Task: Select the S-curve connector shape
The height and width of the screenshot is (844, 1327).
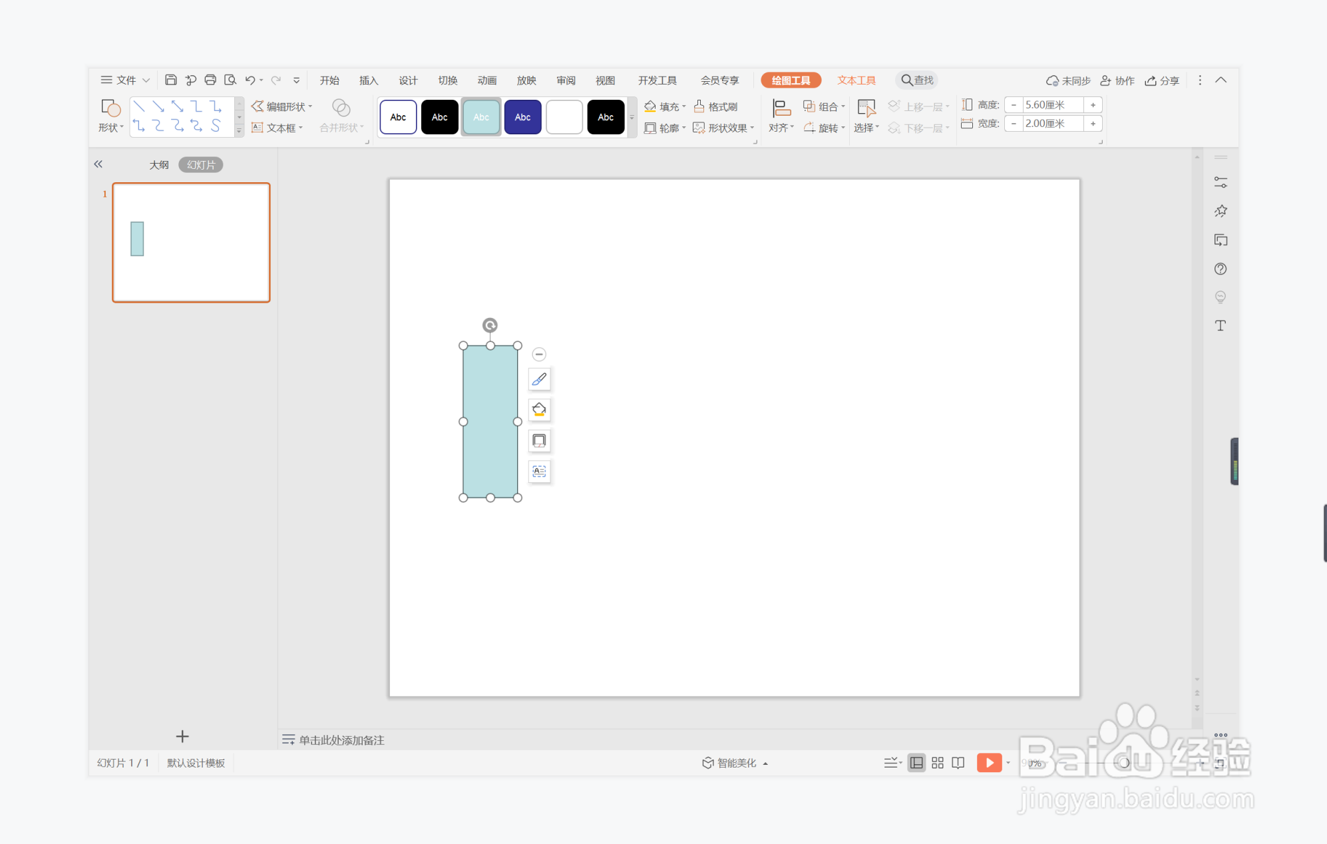Action: 216,125
